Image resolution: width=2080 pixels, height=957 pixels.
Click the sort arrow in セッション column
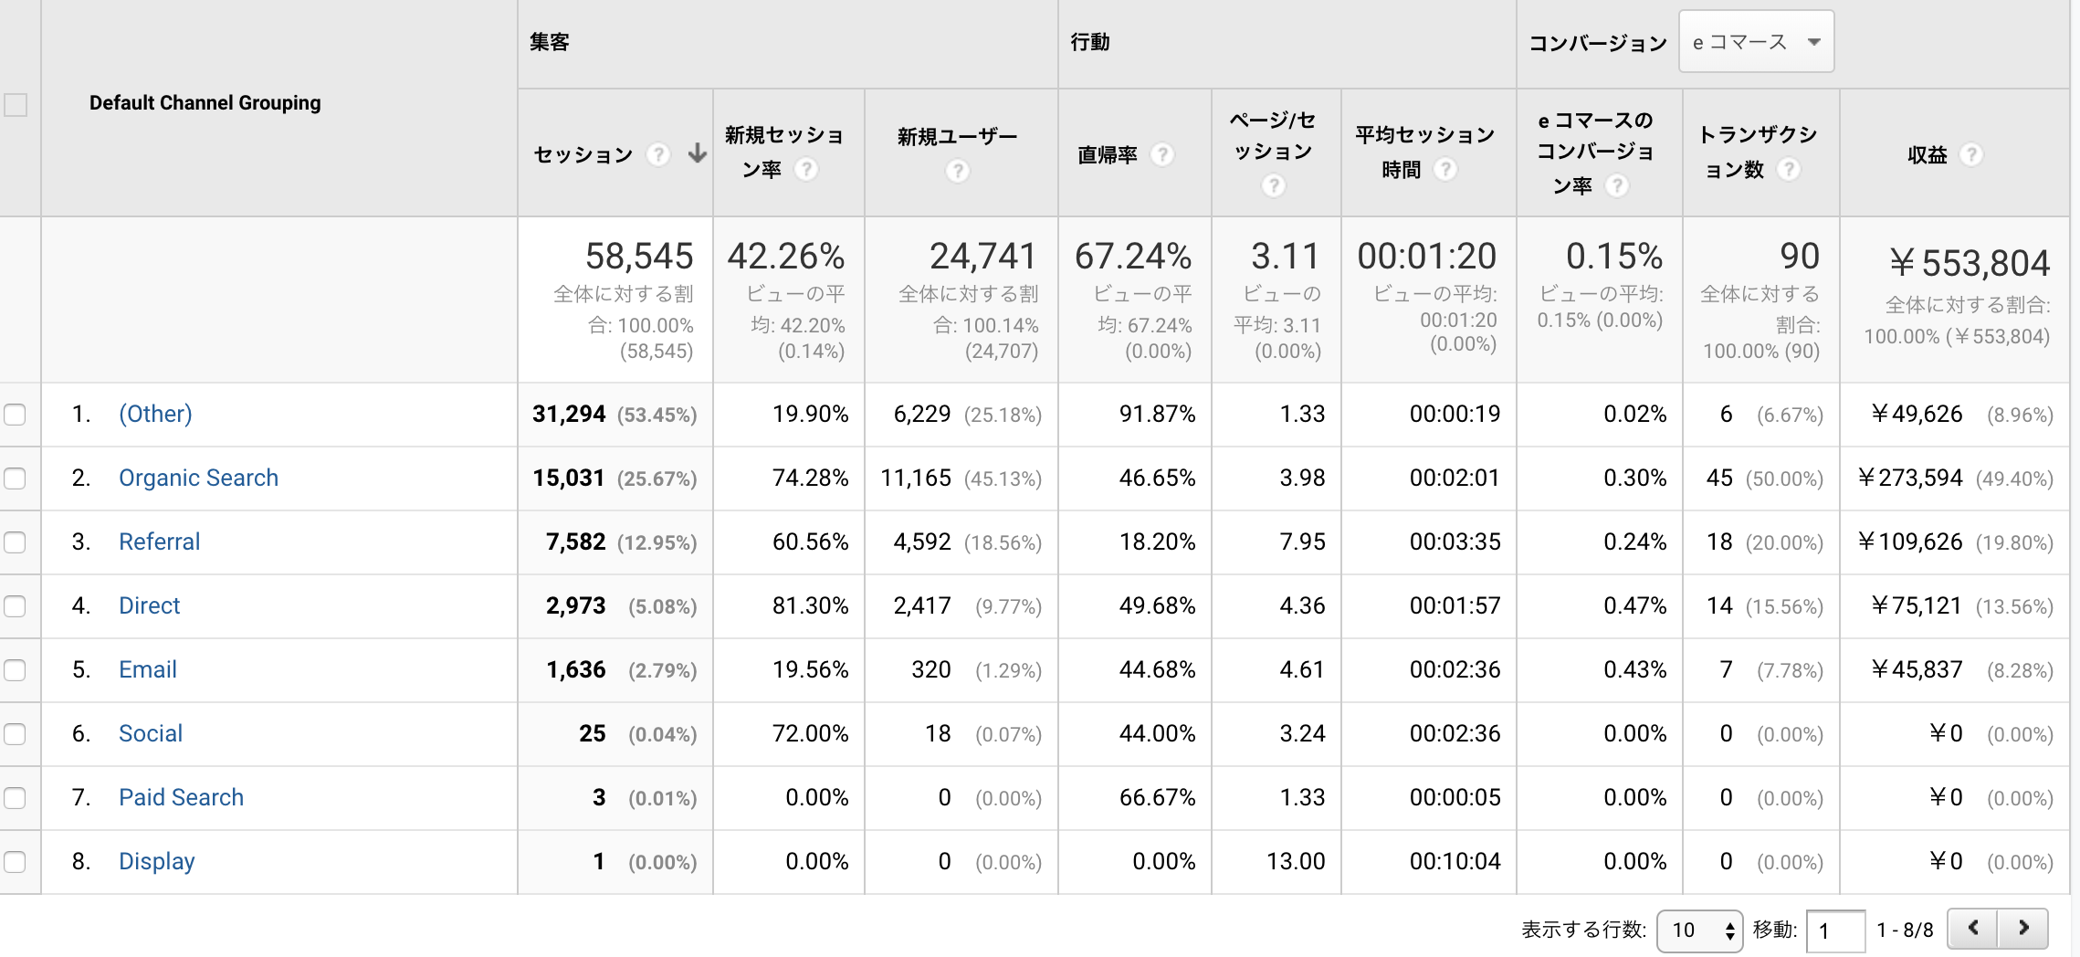coord(698,153)
